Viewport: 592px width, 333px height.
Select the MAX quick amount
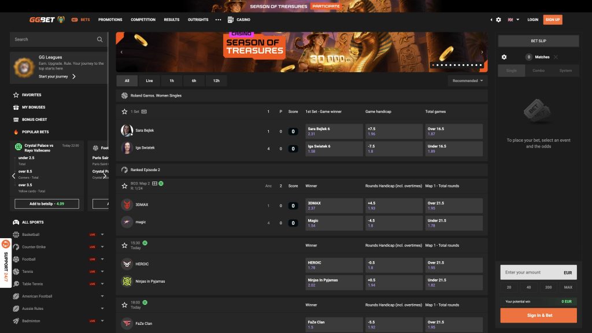coord(568,287)
